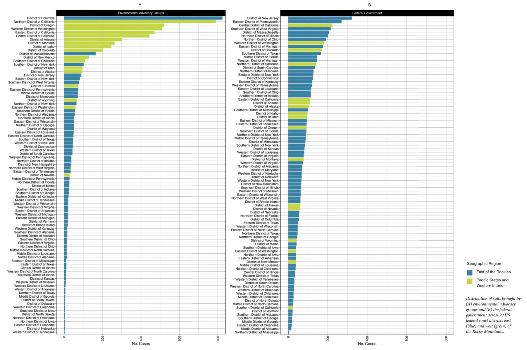The height and width of the screenshot is (350, 527).
Task: Click the italic figure caption text
Action: [x=493, y=315]
